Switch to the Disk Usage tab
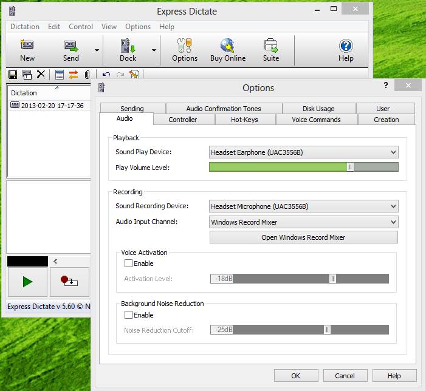Screen dimensions: 426x391 (x=319, y=109)
